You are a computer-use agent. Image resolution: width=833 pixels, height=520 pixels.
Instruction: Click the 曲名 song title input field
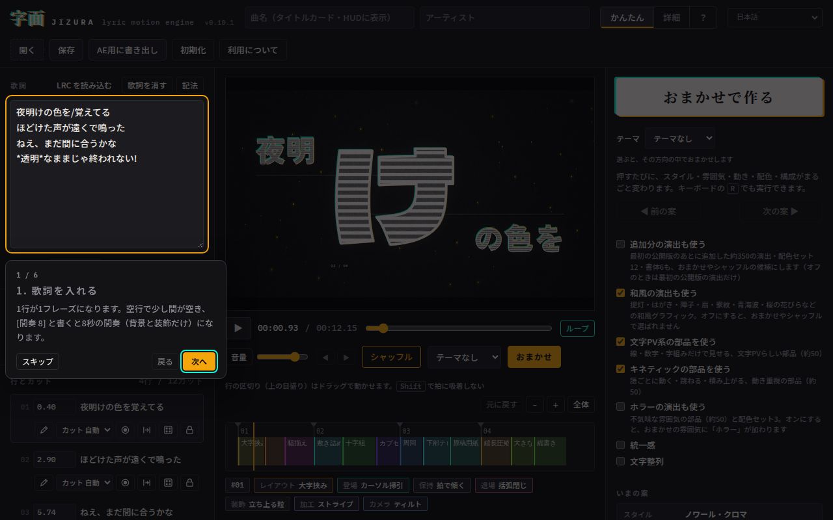(330, 18)
